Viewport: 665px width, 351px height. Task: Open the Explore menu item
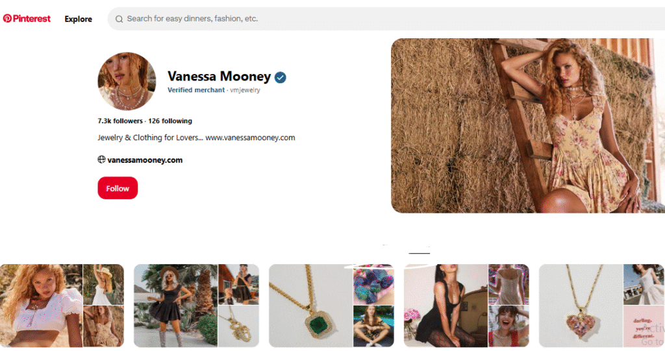(x=78, y=19)
